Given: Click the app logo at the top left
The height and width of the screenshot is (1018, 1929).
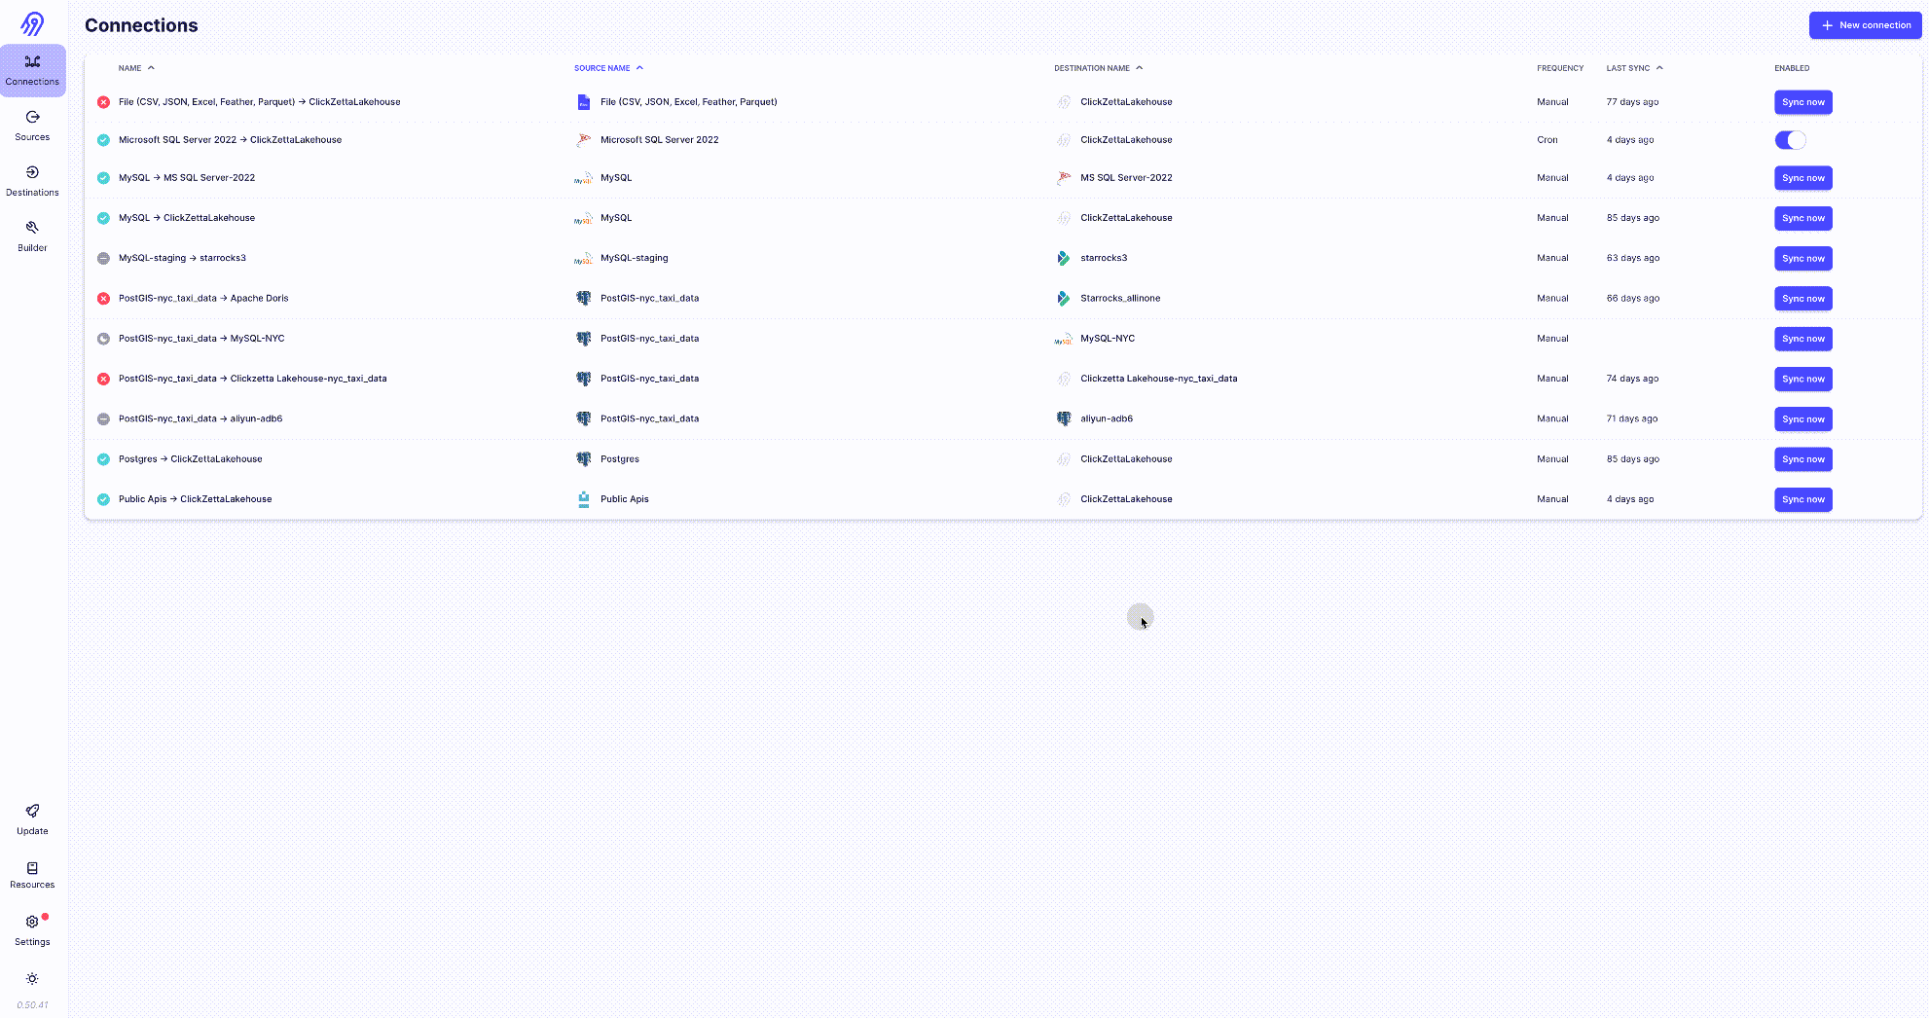Looking at the screenshot, I should tap(32, 23).
